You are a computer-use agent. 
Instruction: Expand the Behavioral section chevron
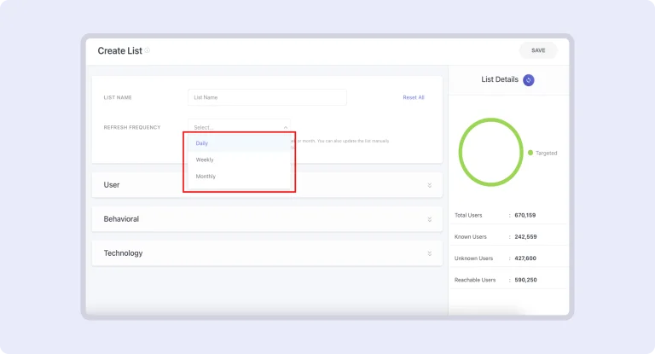pyautogui.click(x=430, y=219)
